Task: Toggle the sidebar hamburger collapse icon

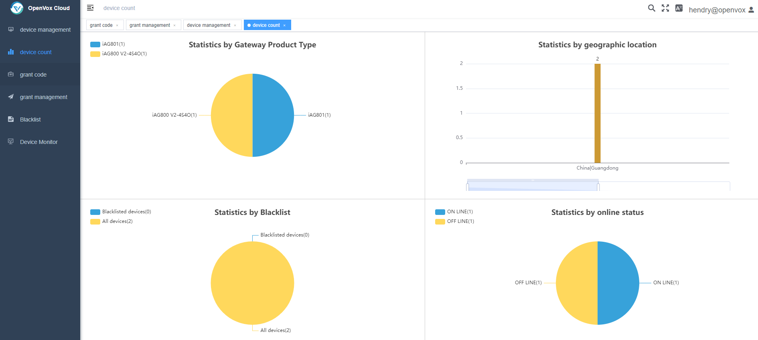Action: pos(90,8)
